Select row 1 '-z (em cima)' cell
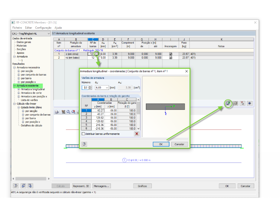Image resolution: width=280 pixels, height=210 pixels. coord(76,54)
